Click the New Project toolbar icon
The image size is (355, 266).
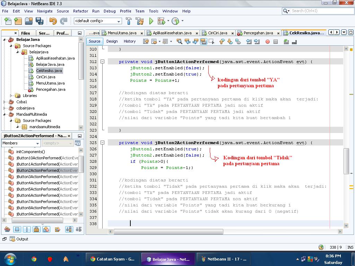[x=18, y=21]
